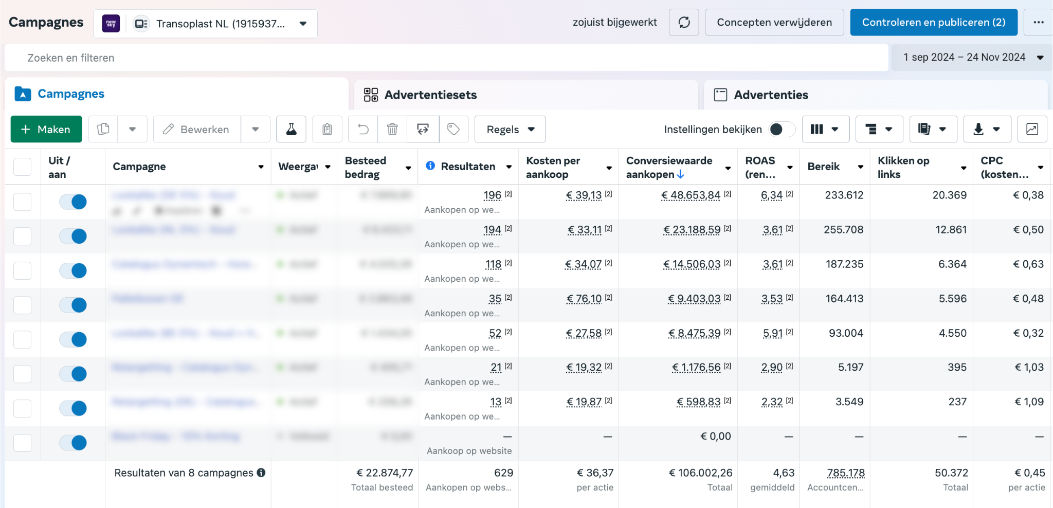The image size is (1053, 508).
Task: Turn off the first campaign's toggle
Action: tap(73, 202)
